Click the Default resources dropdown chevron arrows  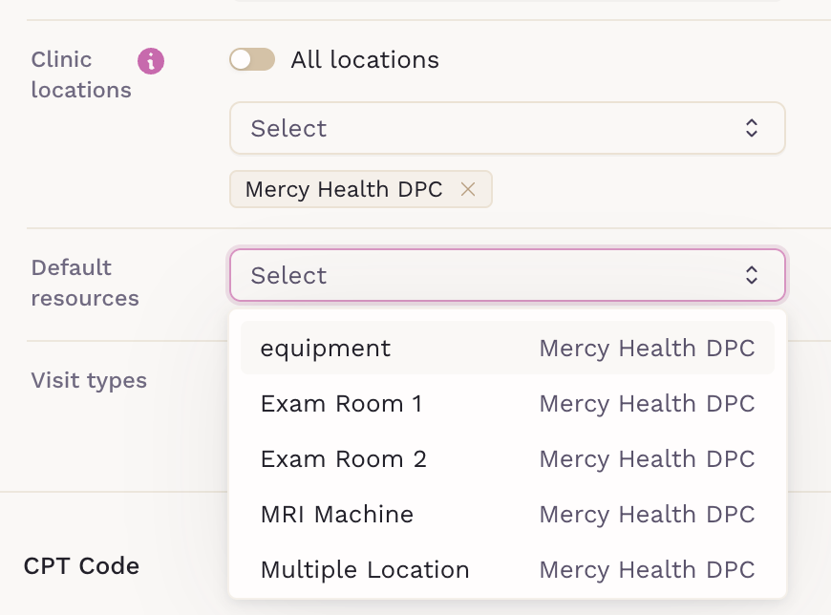(x=752, y=275)
